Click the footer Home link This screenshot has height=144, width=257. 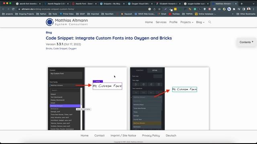point(84,136)
